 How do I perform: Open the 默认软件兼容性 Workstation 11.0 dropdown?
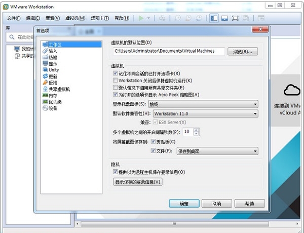click(x=206, y=113)
